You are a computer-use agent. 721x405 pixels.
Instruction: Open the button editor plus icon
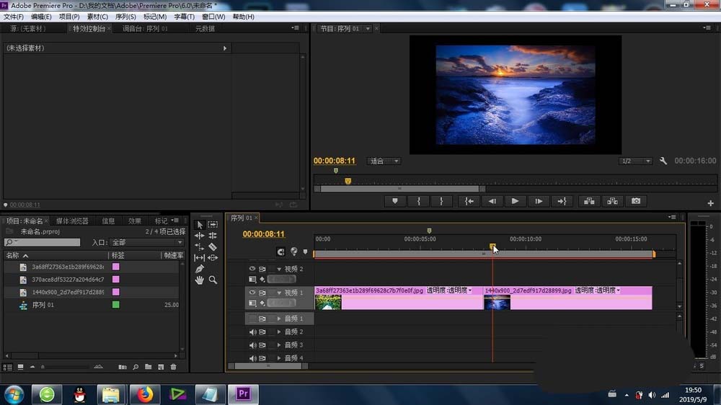coord(710,203)
